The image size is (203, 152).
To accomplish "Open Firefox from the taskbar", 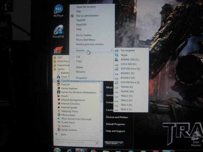I will tap(81, 151).
